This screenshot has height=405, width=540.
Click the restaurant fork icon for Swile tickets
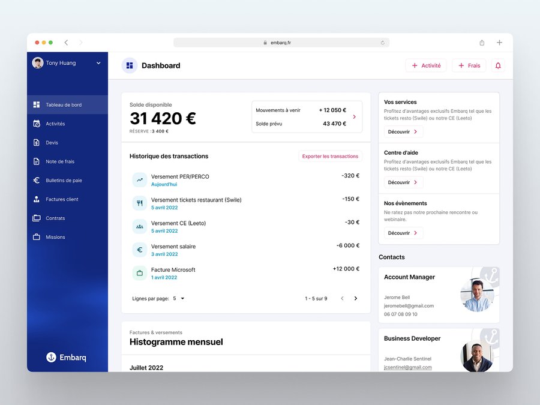[140, 203]
